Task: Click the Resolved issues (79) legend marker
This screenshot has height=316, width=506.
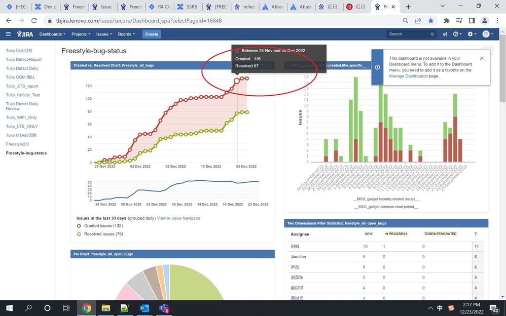Action: point(79,234)
